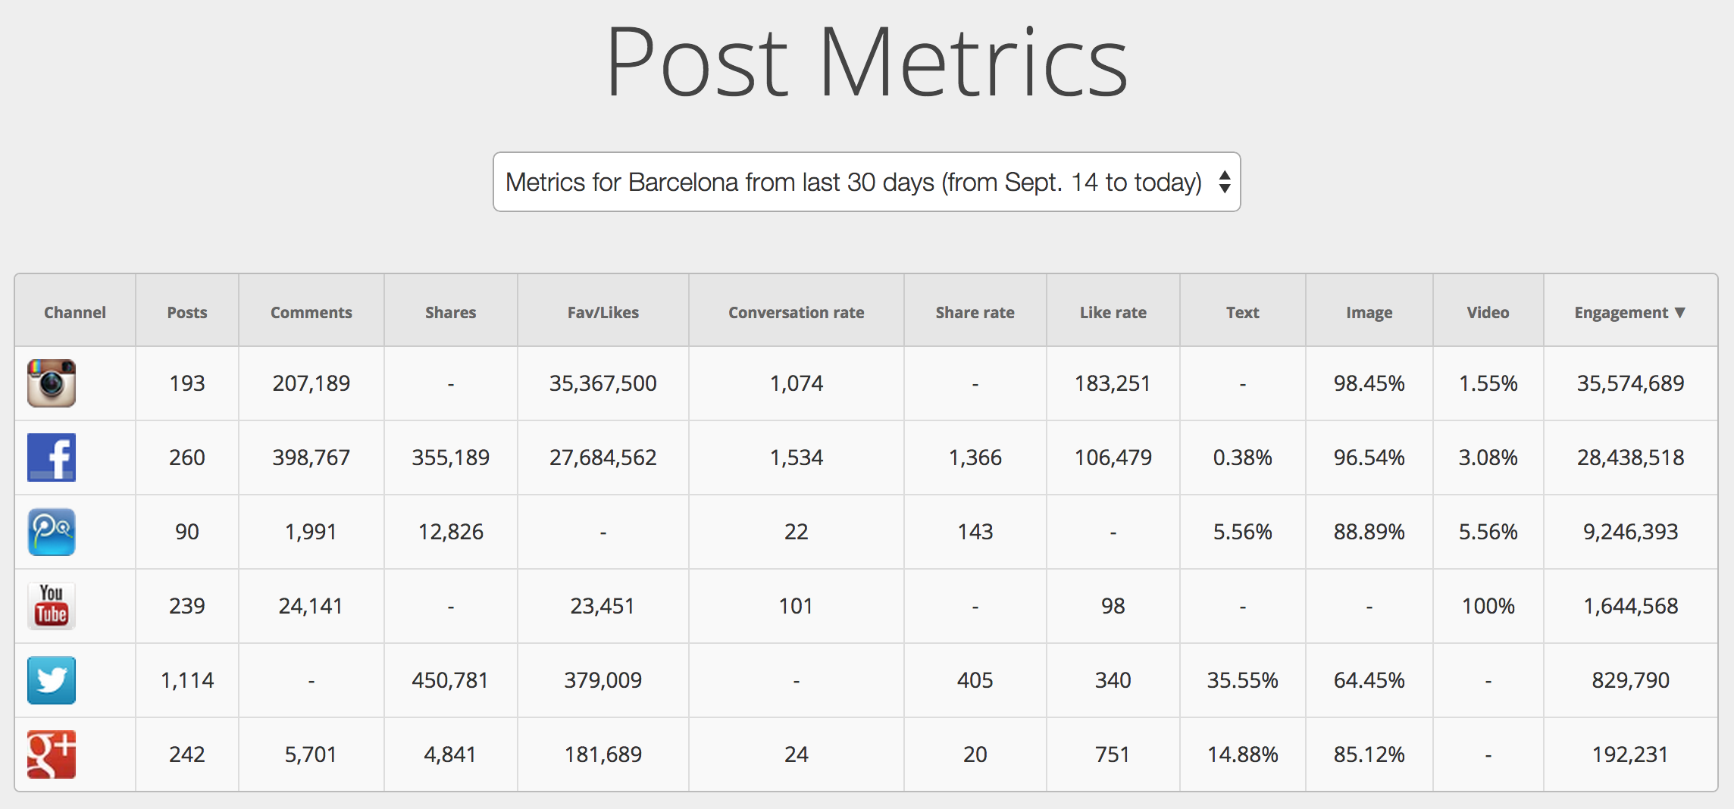Click the Image column header

pos(1369,312)
